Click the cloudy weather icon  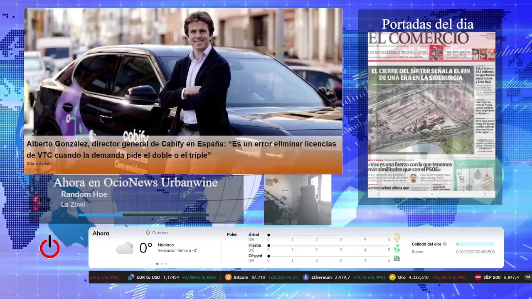pyautogui.click(x=125, y=248)
